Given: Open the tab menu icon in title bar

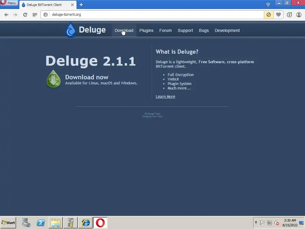Looking at the screenshot, I should pos(268,4).
